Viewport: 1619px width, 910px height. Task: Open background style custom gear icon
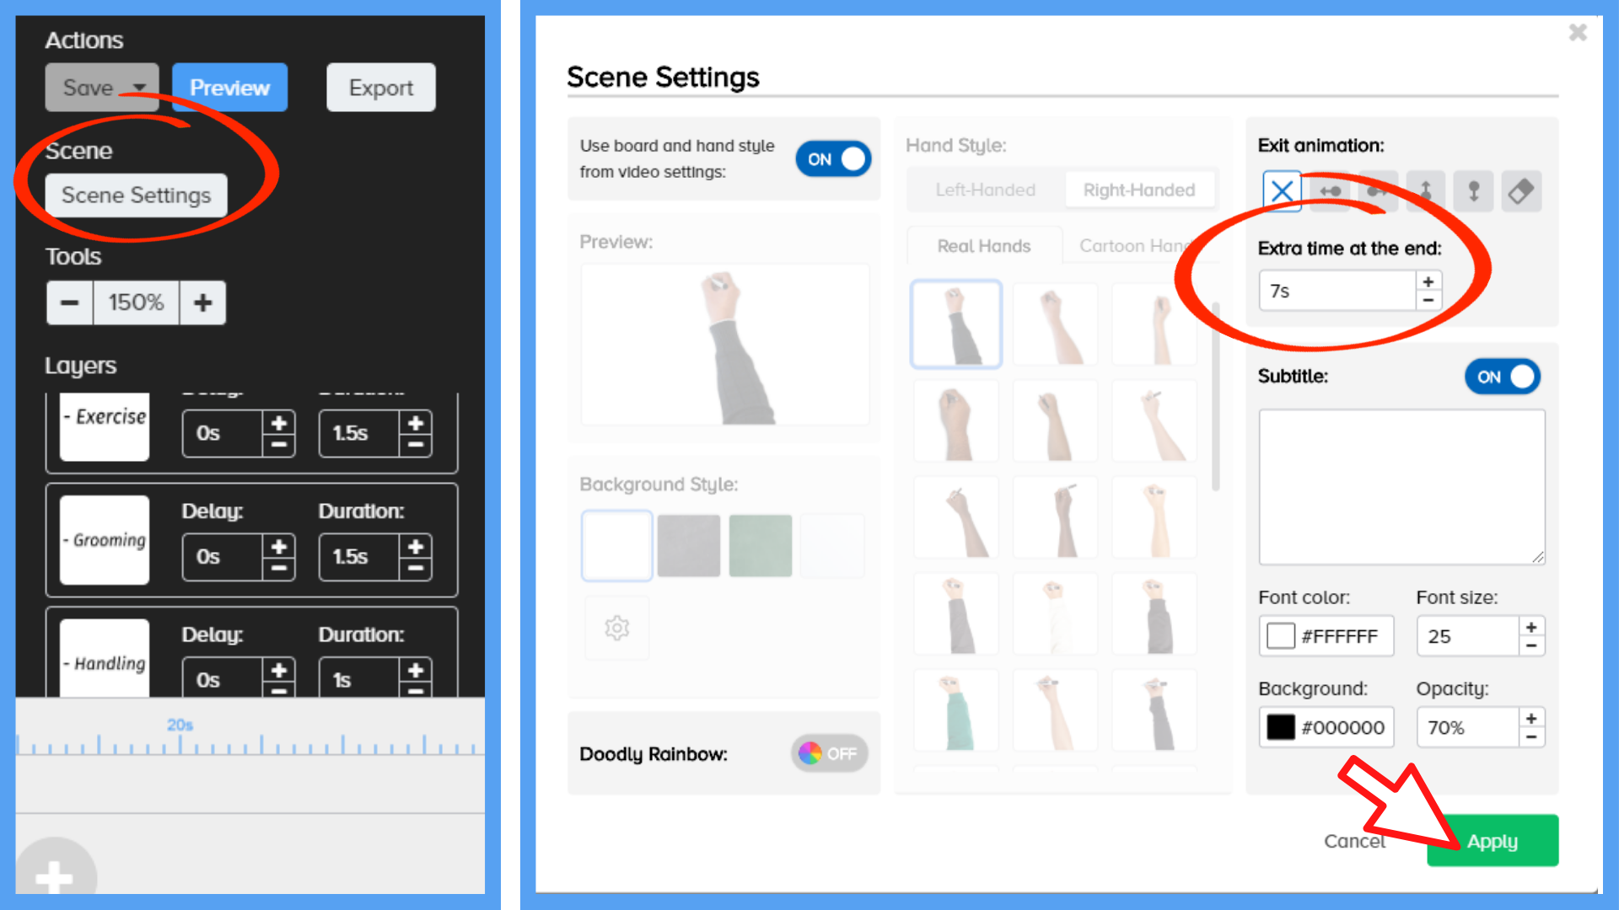[617, 628]
